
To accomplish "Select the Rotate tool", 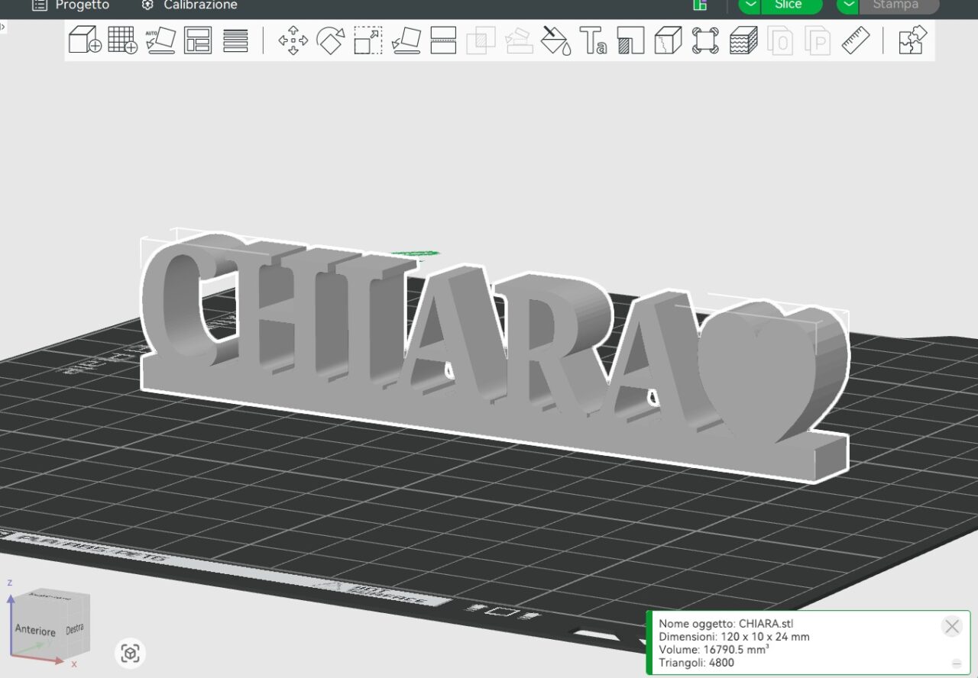I will coord(330,40).
